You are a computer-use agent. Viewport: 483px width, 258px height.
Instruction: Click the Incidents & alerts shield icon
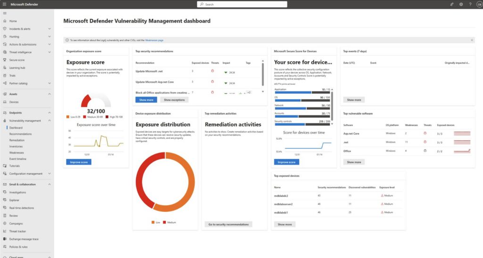click(5, 29)
